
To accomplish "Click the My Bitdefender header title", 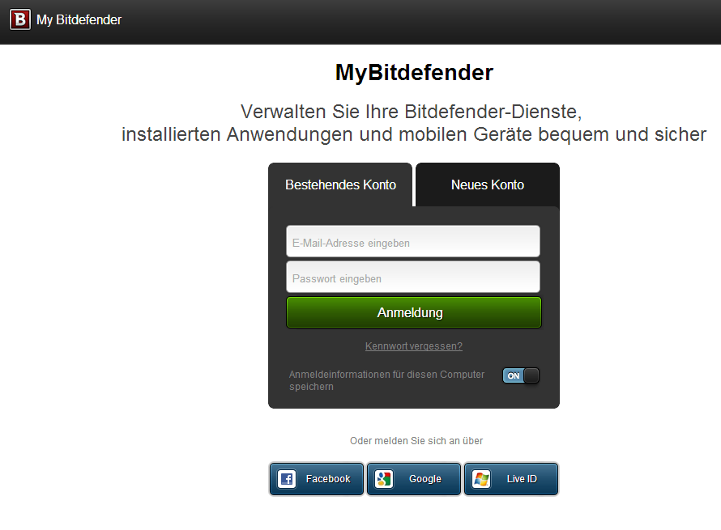I will pyautogui.click(x=79, y=19).
